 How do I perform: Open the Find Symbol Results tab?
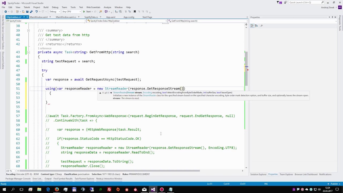coord(63,179)
